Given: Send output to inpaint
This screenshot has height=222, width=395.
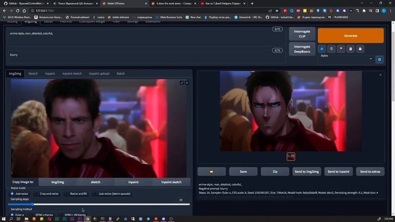Looking at the screenshot, I should [x=338, y=171].
